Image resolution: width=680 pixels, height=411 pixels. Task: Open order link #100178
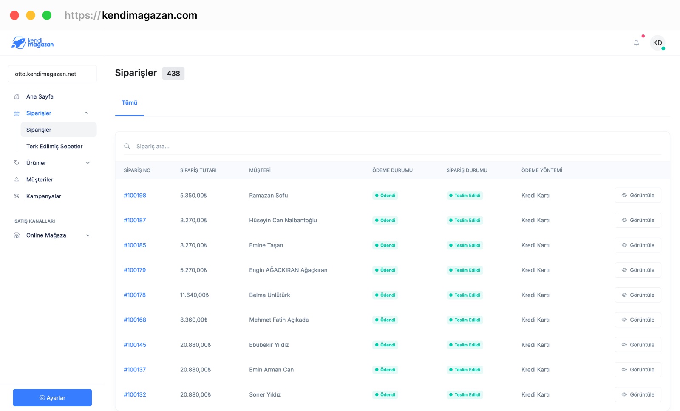pos(135,295)
